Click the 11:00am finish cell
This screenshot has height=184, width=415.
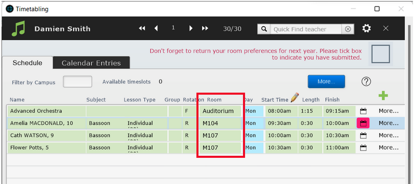click(339, 148)
